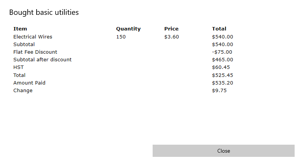Click the unit price $3.60
Screen dimensions: 303x166
pos(172,37)
